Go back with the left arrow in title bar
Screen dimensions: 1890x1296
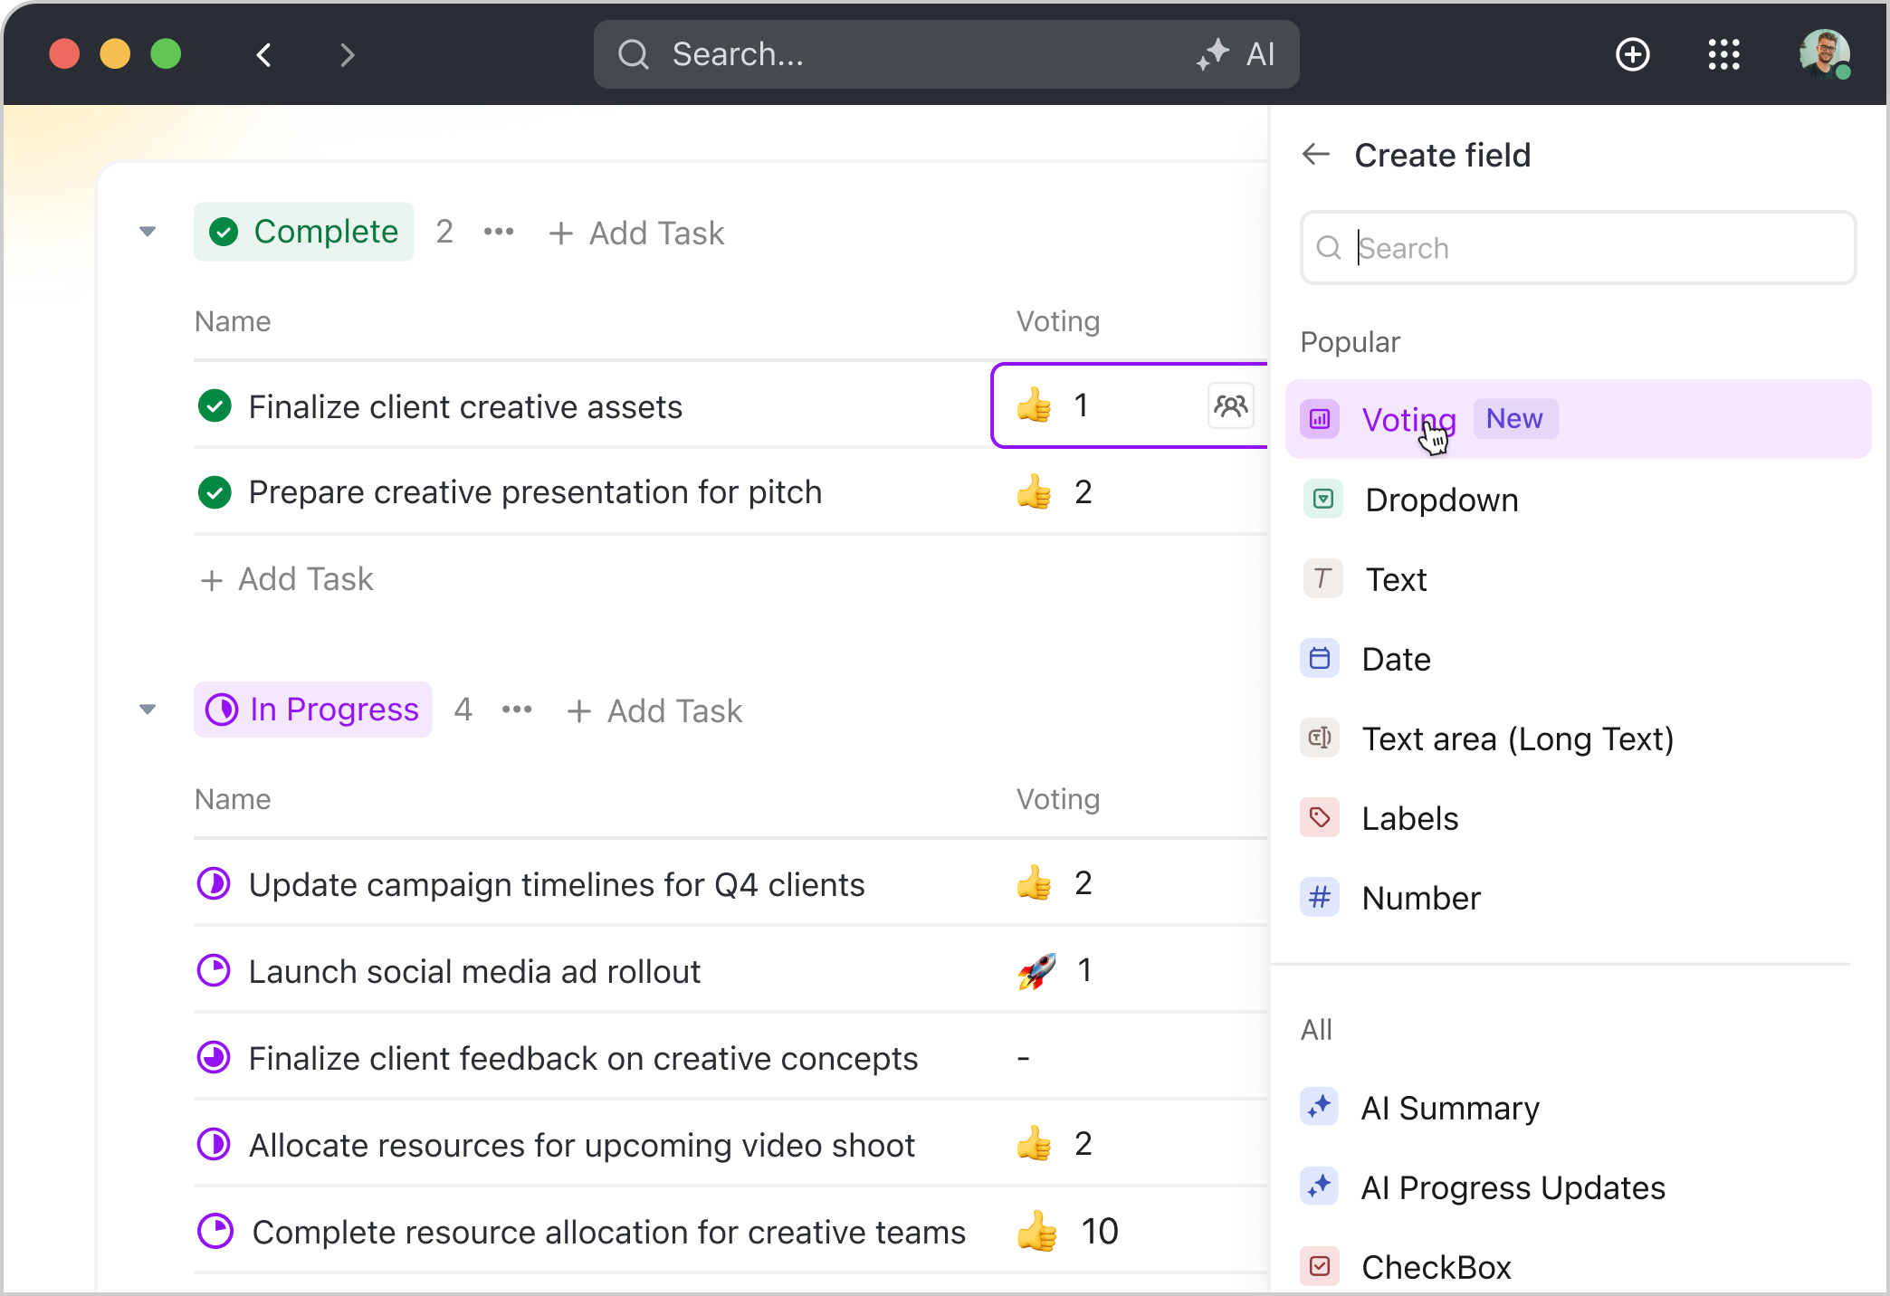click(263, 55)
